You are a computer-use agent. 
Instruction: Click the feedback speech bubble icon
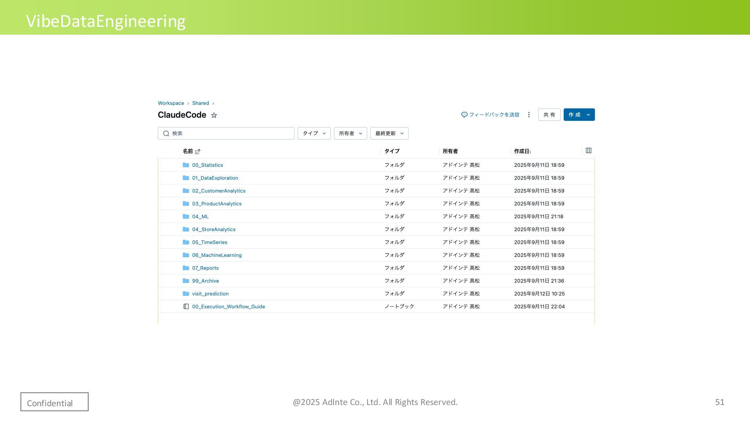coord(464,115)
